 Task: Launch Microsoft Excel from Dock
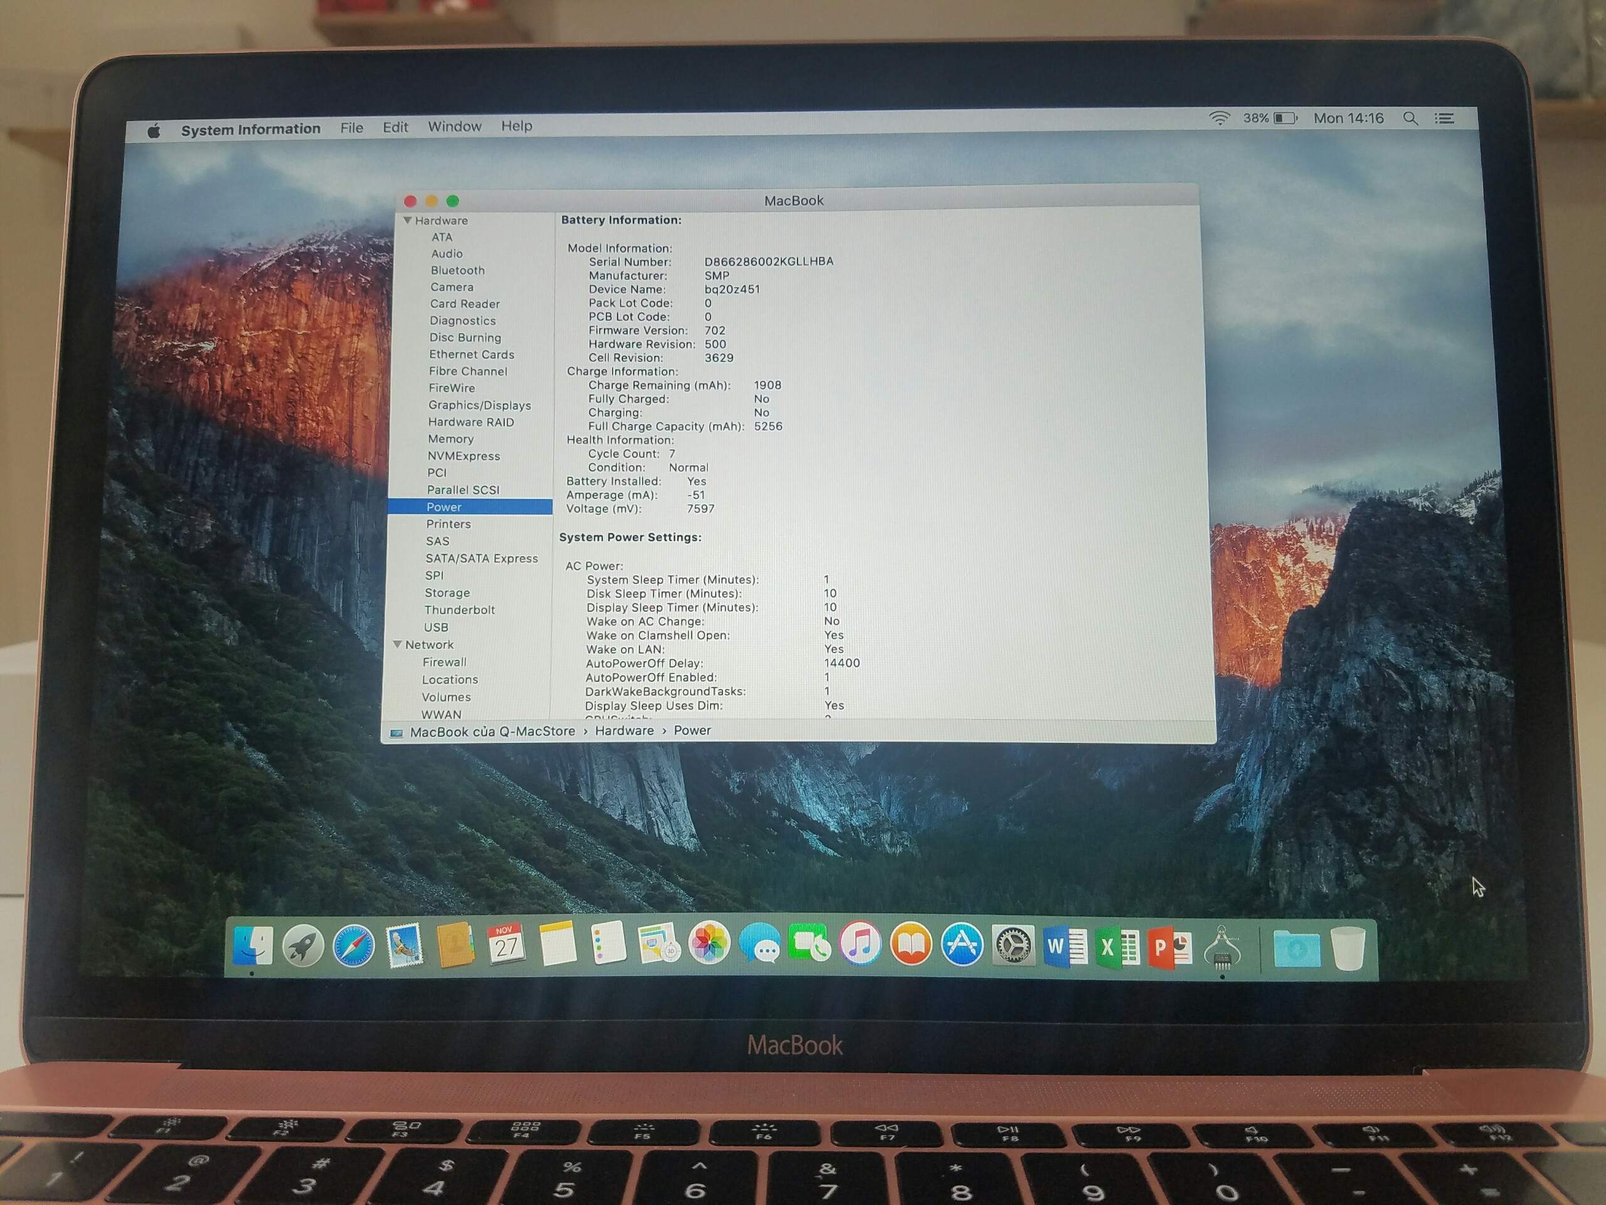[1117, 947]
